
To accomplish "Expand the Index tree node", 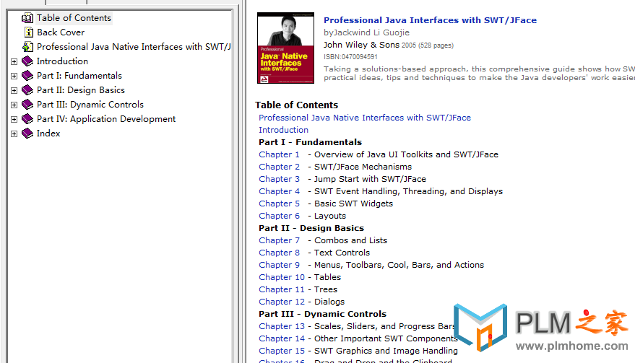I will click(14, 134).
